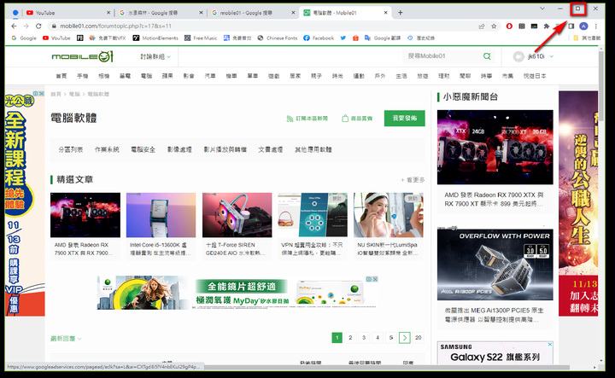The height and width of the screenshot is (378, 615).
Task: Expand the tab search chevron
Action: (x=542, y=9)
